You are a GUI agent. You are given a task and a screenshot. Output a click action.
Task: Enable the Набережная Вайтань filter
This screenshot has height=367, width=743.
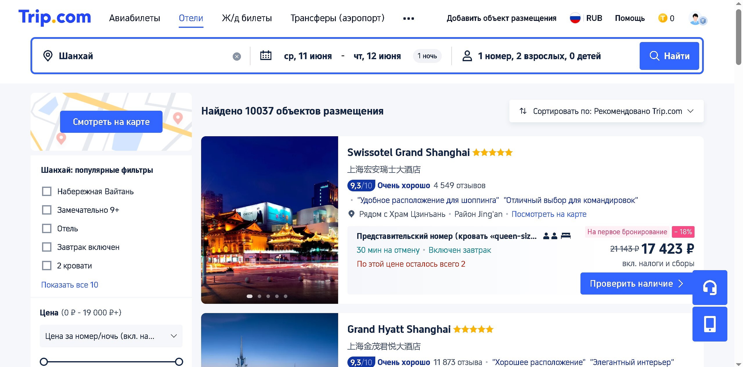47,191
